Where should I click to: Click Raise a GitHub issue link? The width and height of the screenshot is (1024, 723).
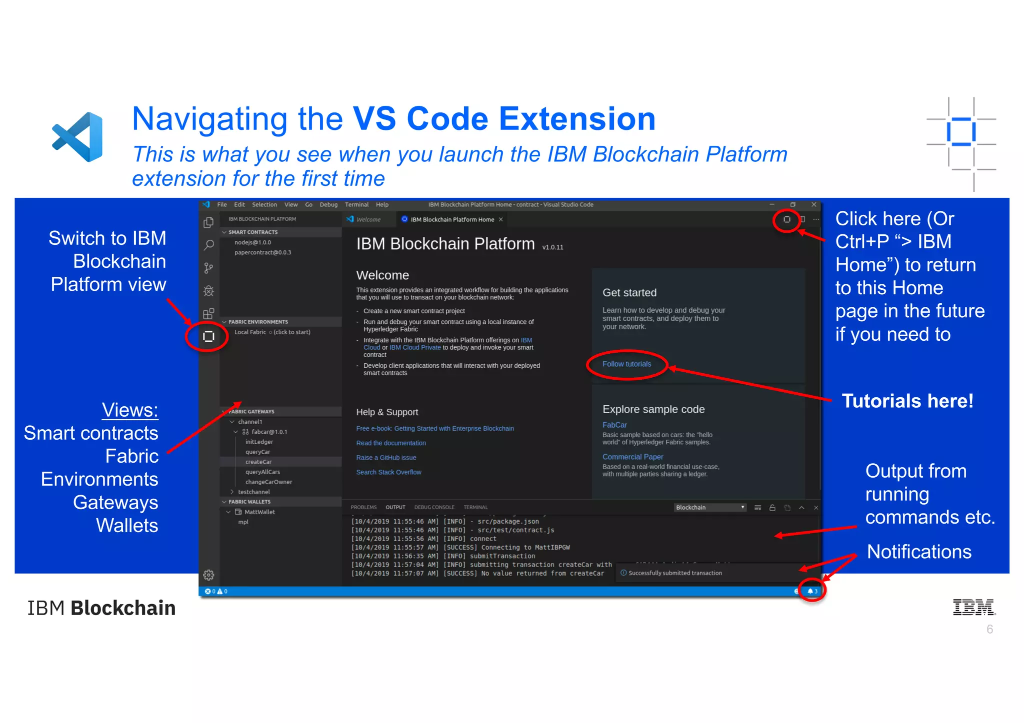[386, 457]
